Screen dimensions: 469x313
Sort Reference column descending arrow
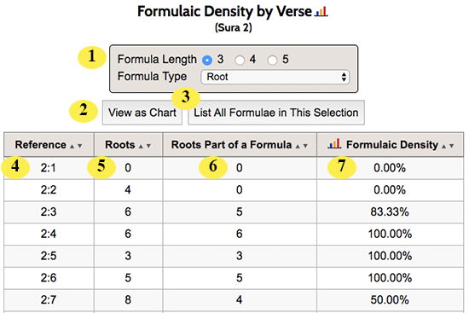tap(80, 146)
